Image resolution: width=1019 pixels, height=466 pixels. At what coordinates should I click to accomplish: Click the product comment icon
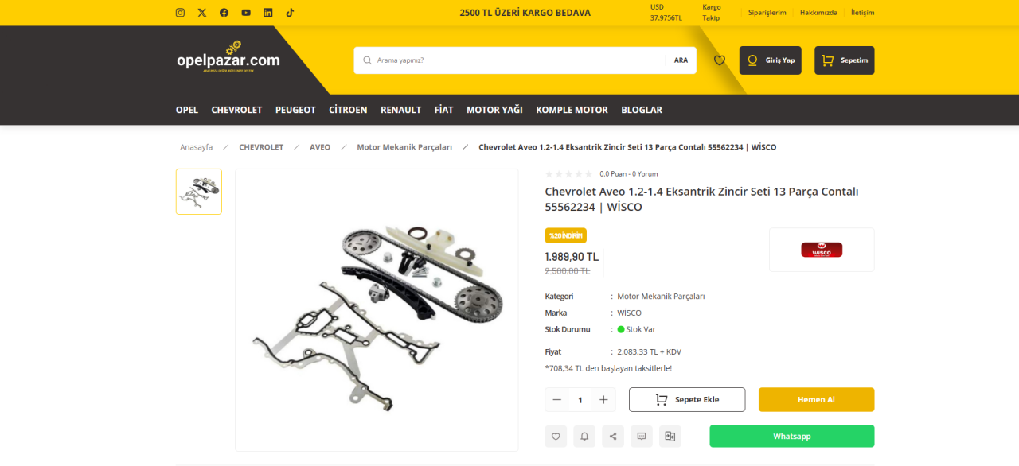[642, 436]
